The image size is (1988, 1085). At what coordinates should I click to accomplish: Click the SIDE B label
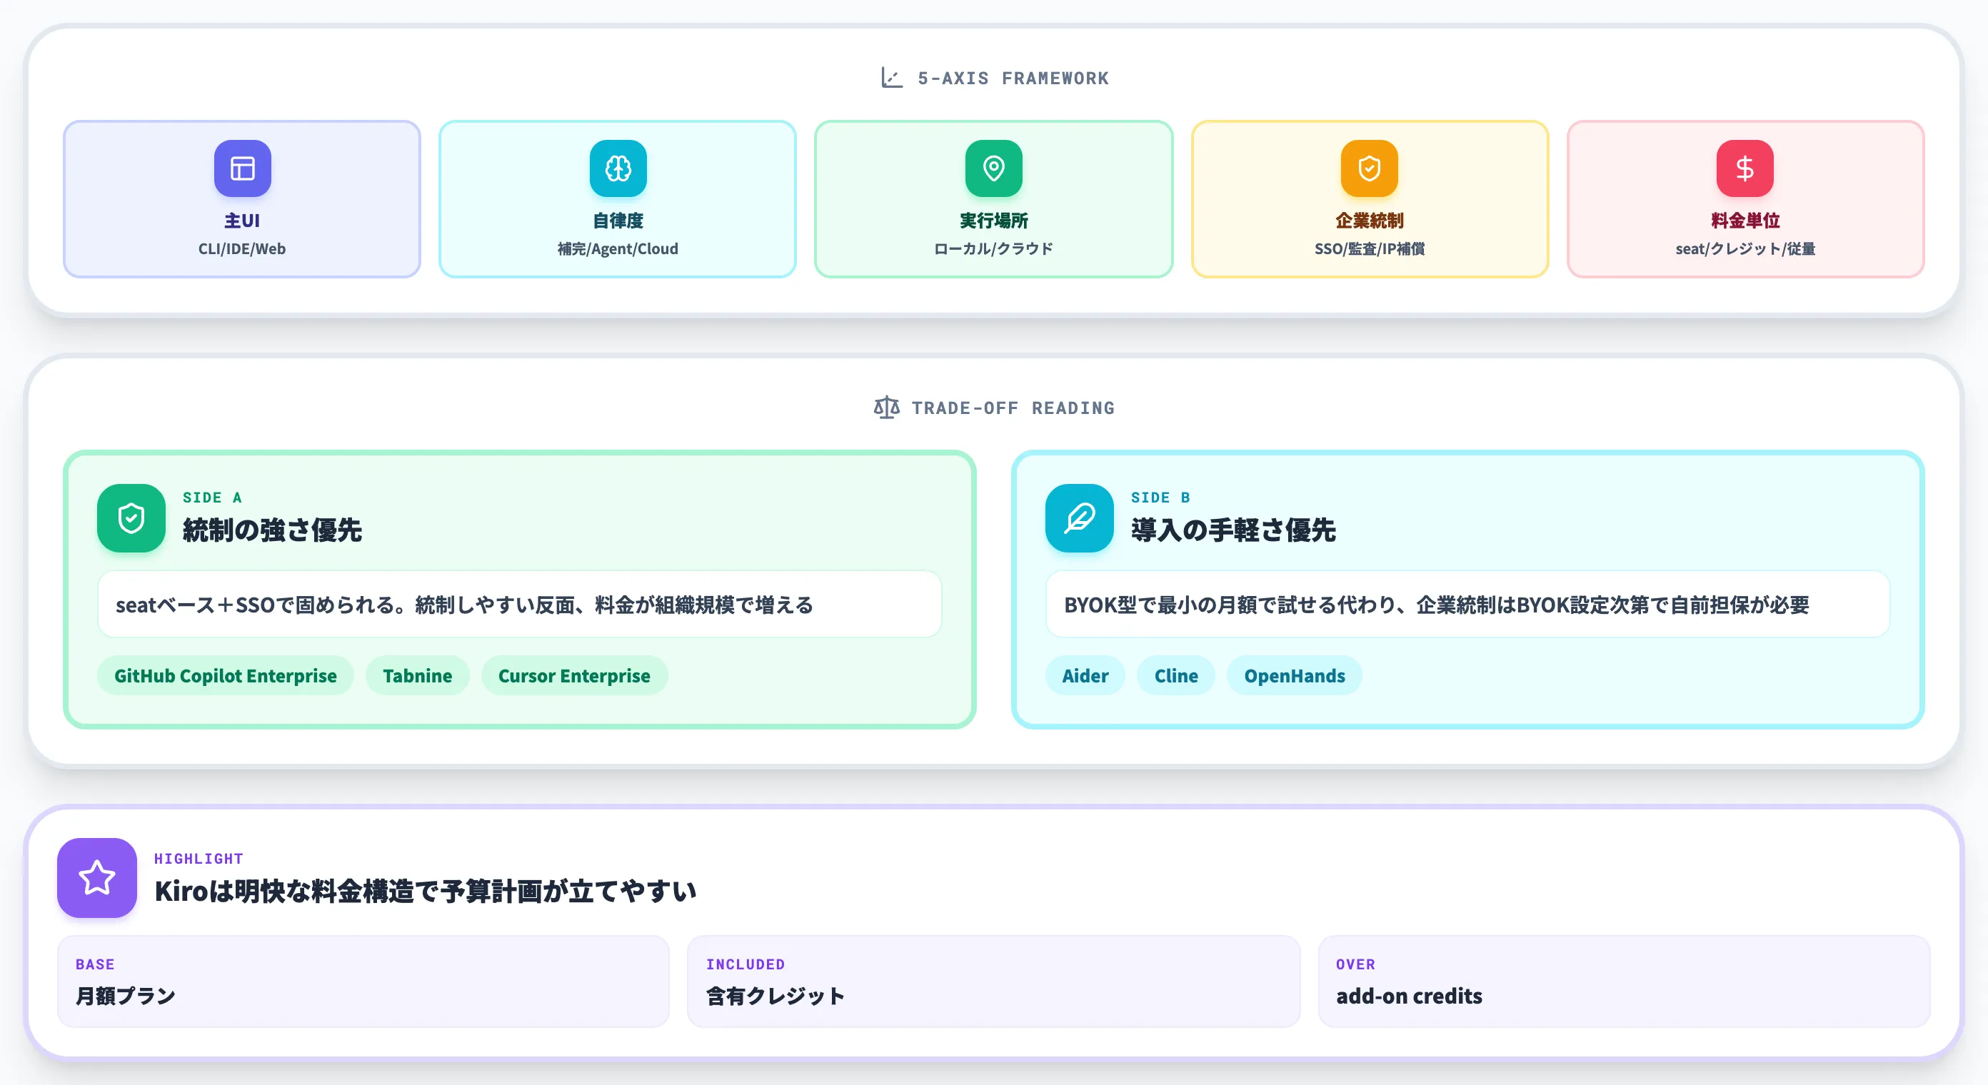1160,498
